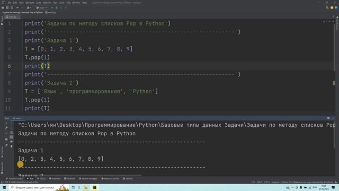This screenshot has height=191, width=339.
Task: Open the Services tool tab
Action: (128, 179)
